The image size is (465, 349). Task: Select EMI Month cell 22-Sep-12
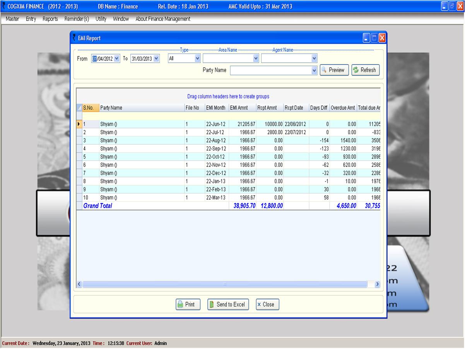pos(217,149)
